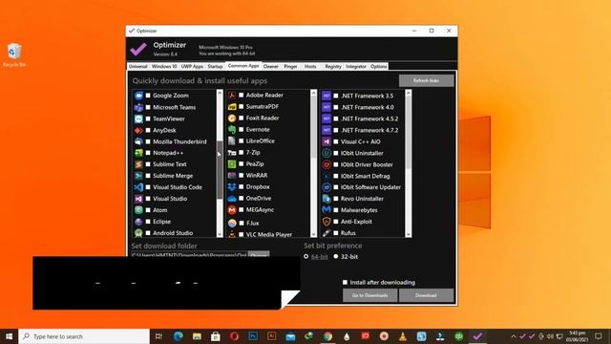The image size is (611, 344).
Task: Tick the PeaZip checkbox
Action: tap(242, 163)
